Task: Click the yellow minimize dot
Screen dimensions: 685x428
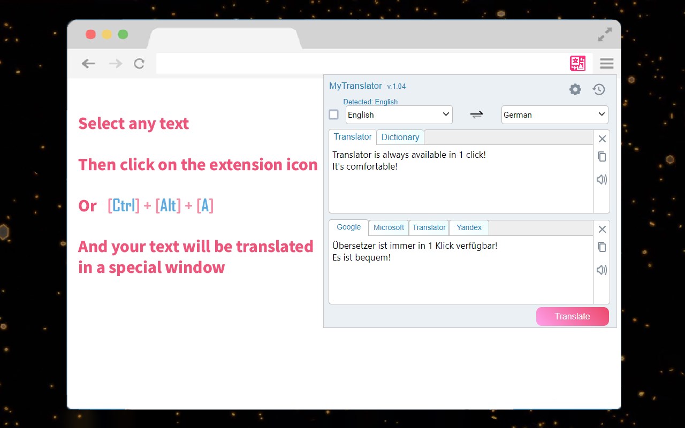Action: pos(106,34)
